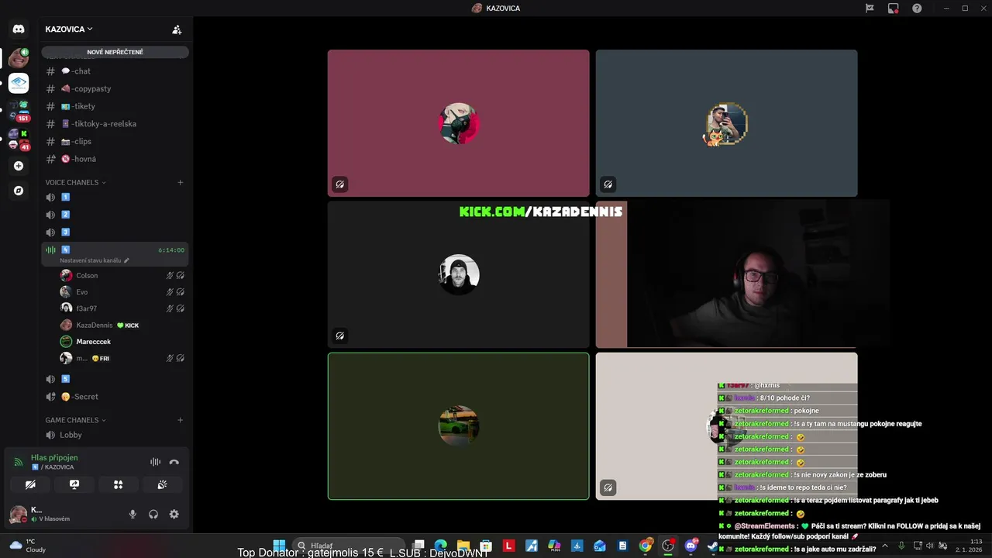Open server invite people icon
This screenshot has height=558, width=992.
[177, 29]
